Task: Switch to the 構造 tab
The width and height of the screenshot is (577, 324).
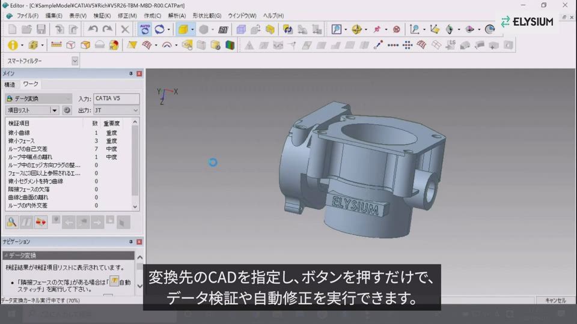Action: [x=10, y=85]
